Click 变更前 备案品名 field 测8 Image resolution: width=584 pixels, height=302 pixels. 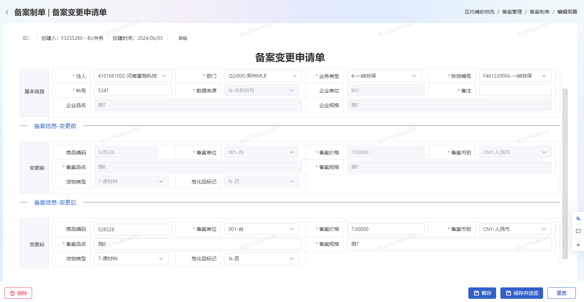198,167
